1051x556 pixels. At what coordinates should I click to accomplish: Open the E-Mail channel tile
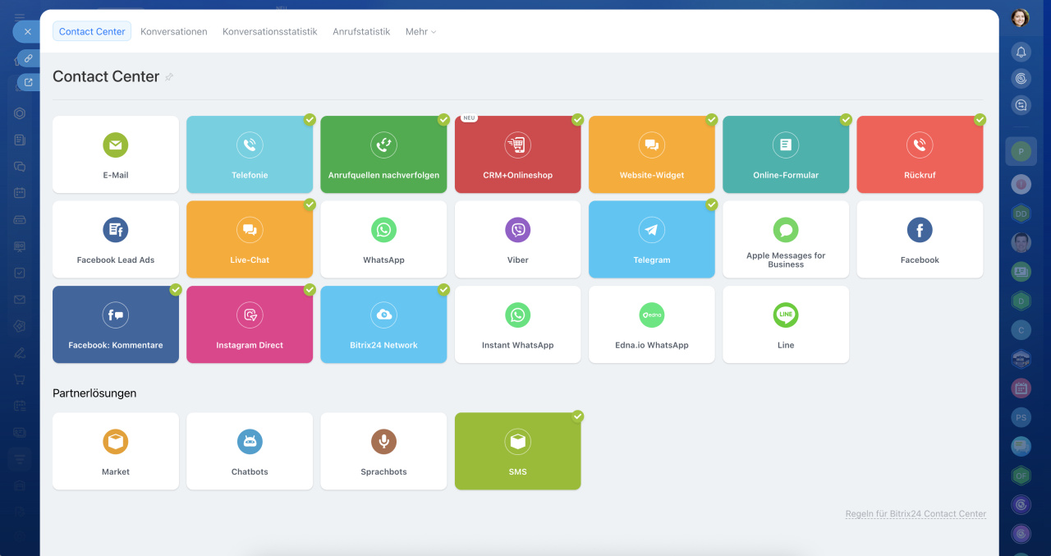tap(116, 154)
